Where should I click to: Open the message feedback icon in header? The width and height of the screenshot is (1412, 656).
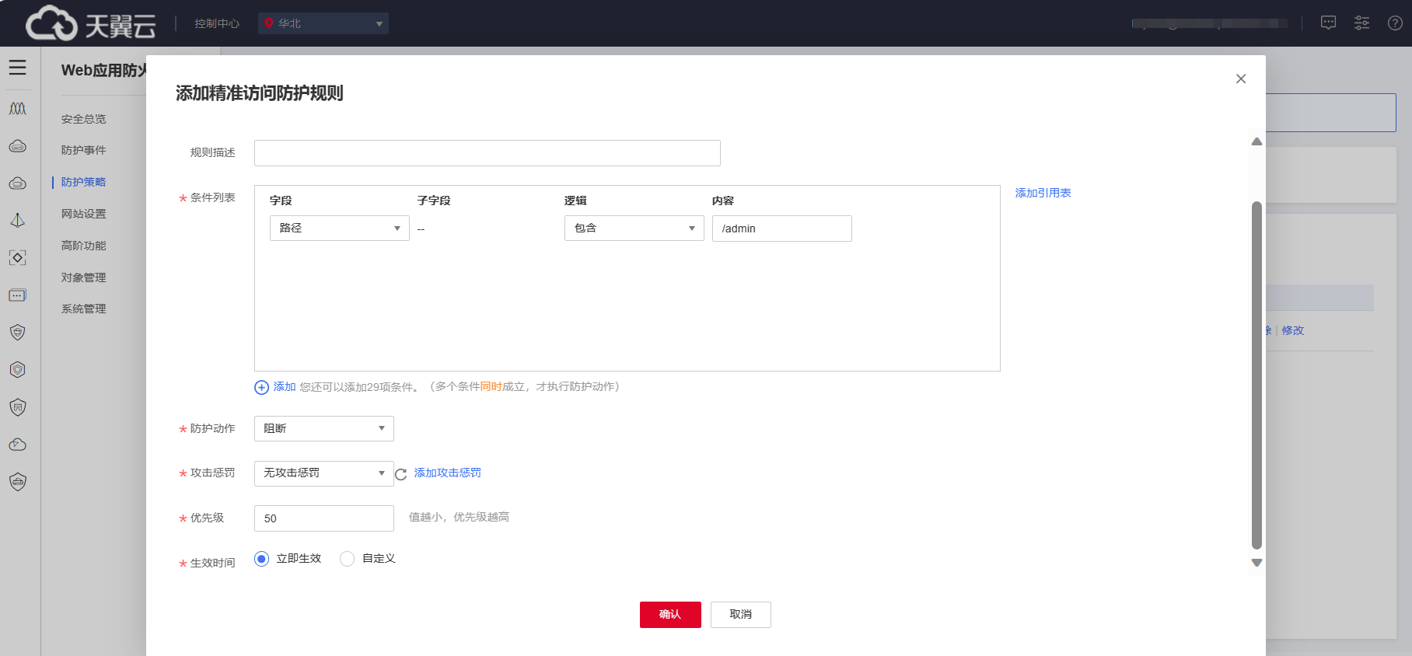(x=1328, y=23)
